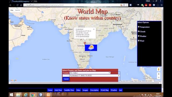The height and width of the screenshot is (97, 172).
Task: Open the Video menu item
Action: click(78, 90)
